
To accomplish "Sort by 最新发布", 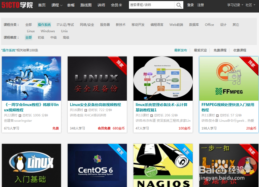I will (181, 50).
